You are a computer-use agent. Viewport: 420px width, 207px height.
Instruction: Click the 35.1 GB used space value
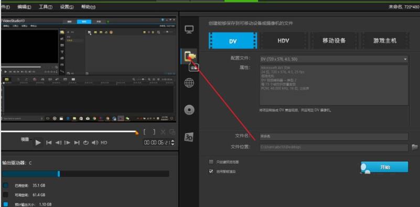39,185
